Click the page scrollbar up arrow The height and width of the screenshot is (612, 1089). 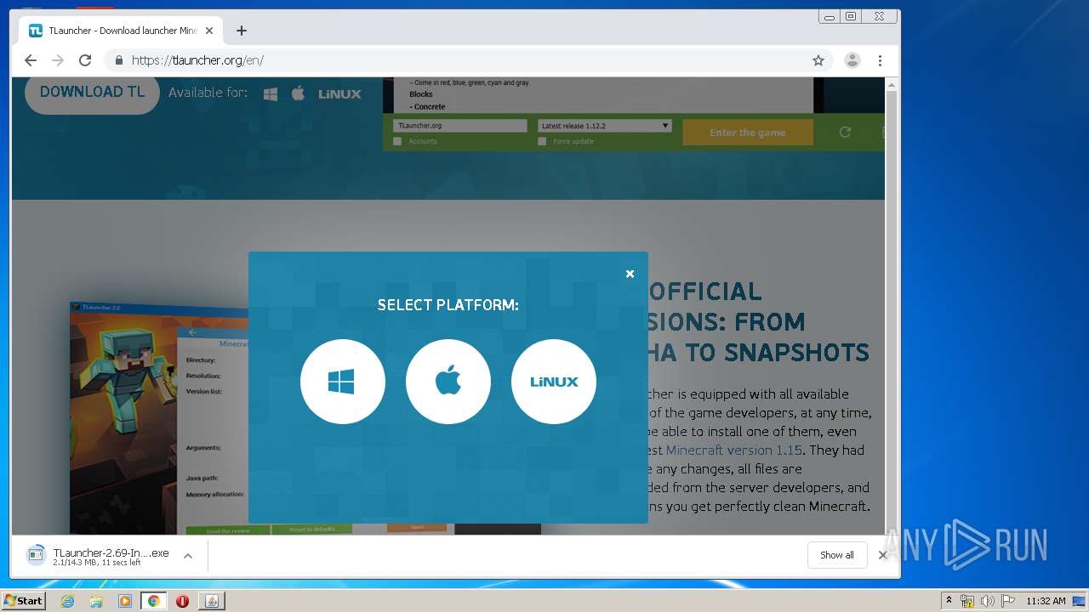click(x=892, y=85)
